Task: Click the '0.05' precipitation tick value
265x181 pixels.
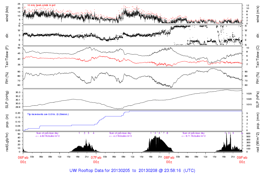Action: click(18, 126)
